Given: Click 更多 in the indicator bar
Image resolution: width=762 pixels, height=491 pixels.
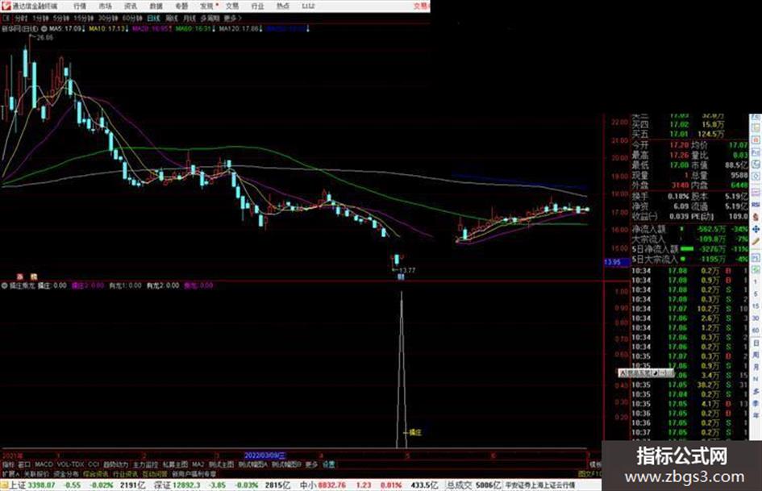Looking at the screenshot, I should coord(311,464).
